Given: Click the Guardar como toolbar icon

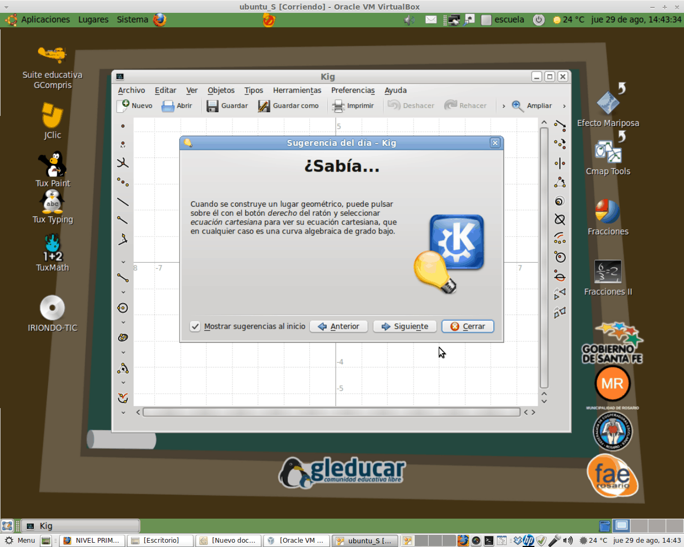Looking at the screenshot, I should point(264,106).
